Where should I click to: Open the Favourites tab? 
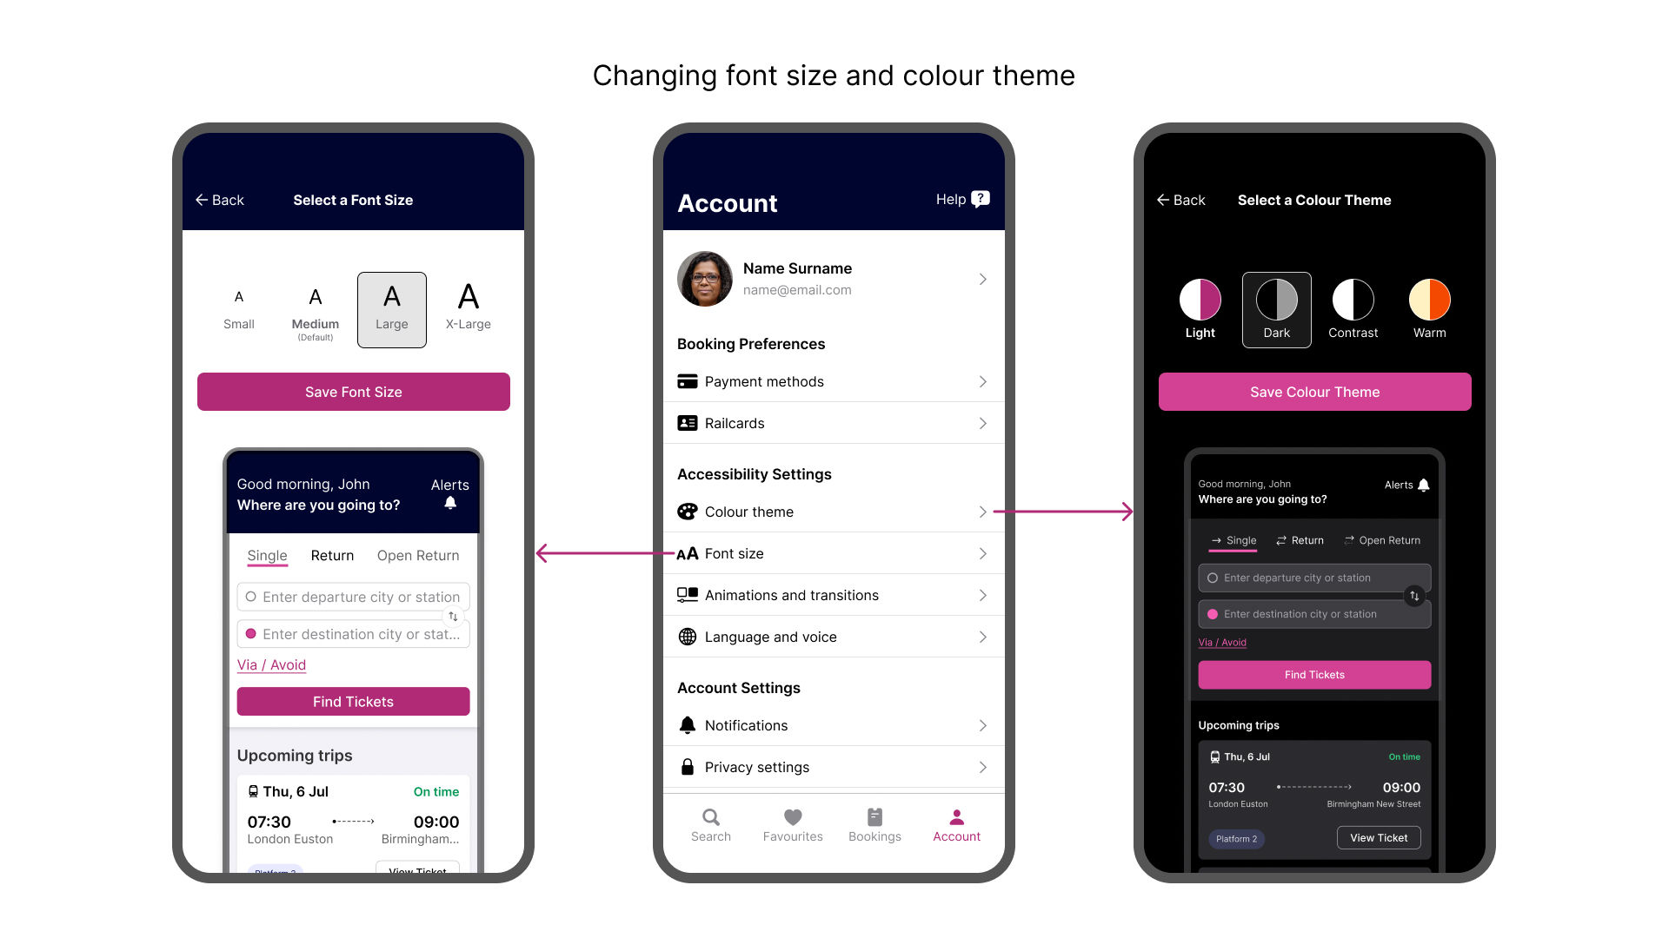point(792,822)
